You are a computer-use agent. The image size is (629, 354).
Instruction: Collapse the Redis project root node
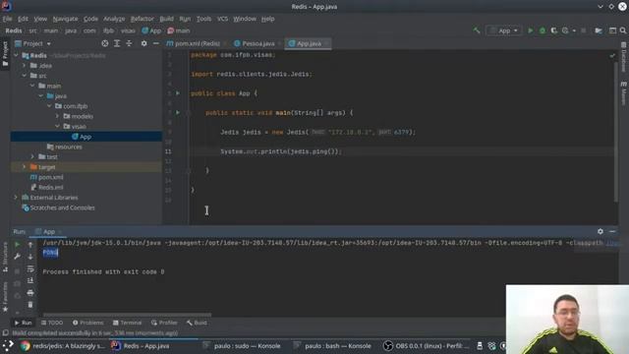(16, 55)
